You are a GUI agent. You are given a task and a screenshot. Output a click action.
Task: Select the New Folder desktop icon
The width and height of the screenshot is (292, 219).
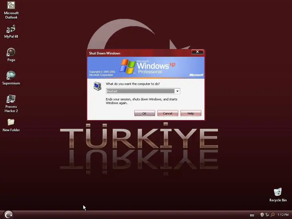[x=11, y=125]
